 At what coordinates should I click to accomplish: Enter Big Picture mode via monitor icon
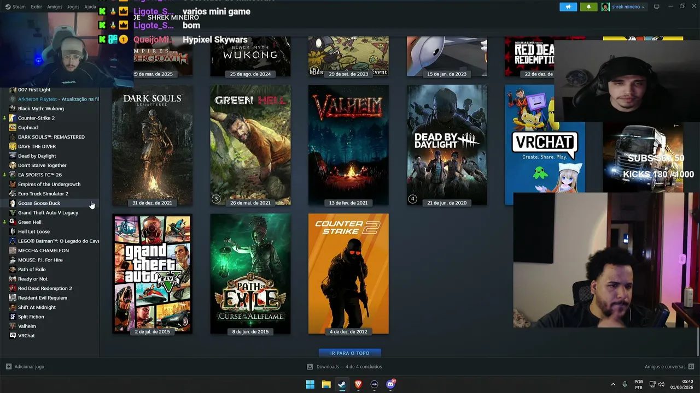657,7
